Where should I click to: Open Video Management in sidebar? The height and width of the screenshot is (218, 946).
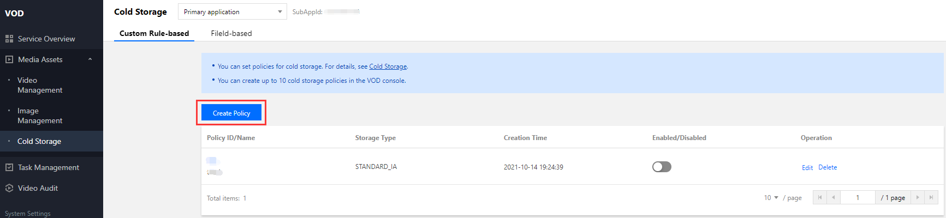coord(40,85)
